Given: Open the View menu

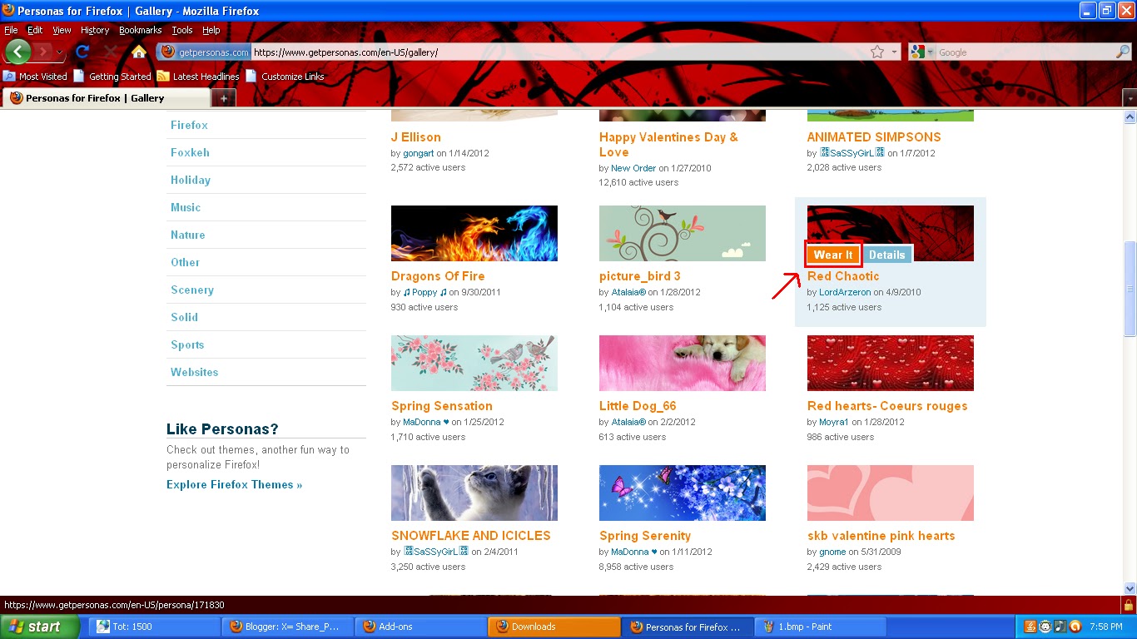Looking at the screenshot, I should 62,30.
